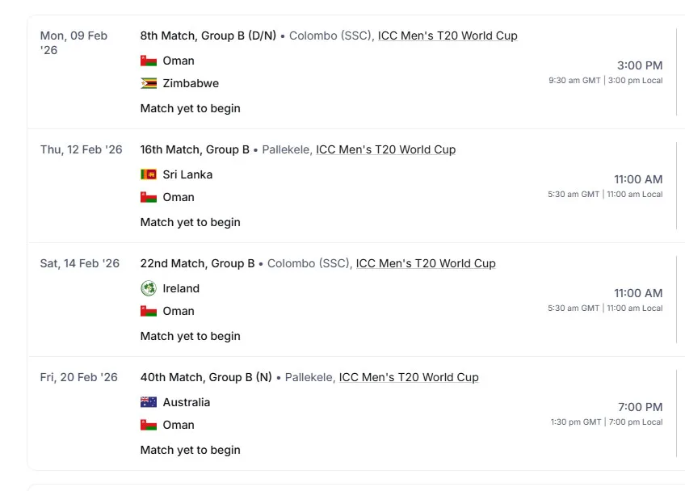Open ICC Men's T20 World Cup link in 8th Match

click(448, 36)
